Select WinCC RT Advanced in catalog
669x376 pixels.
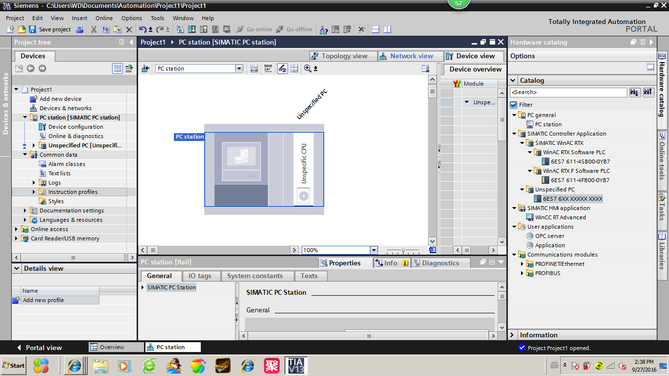tap(560, 217)
